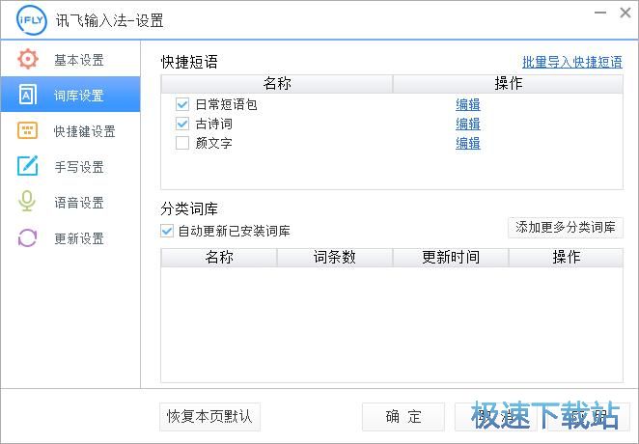
Task: Switch to 基本设置 tab
Action: 78,60
